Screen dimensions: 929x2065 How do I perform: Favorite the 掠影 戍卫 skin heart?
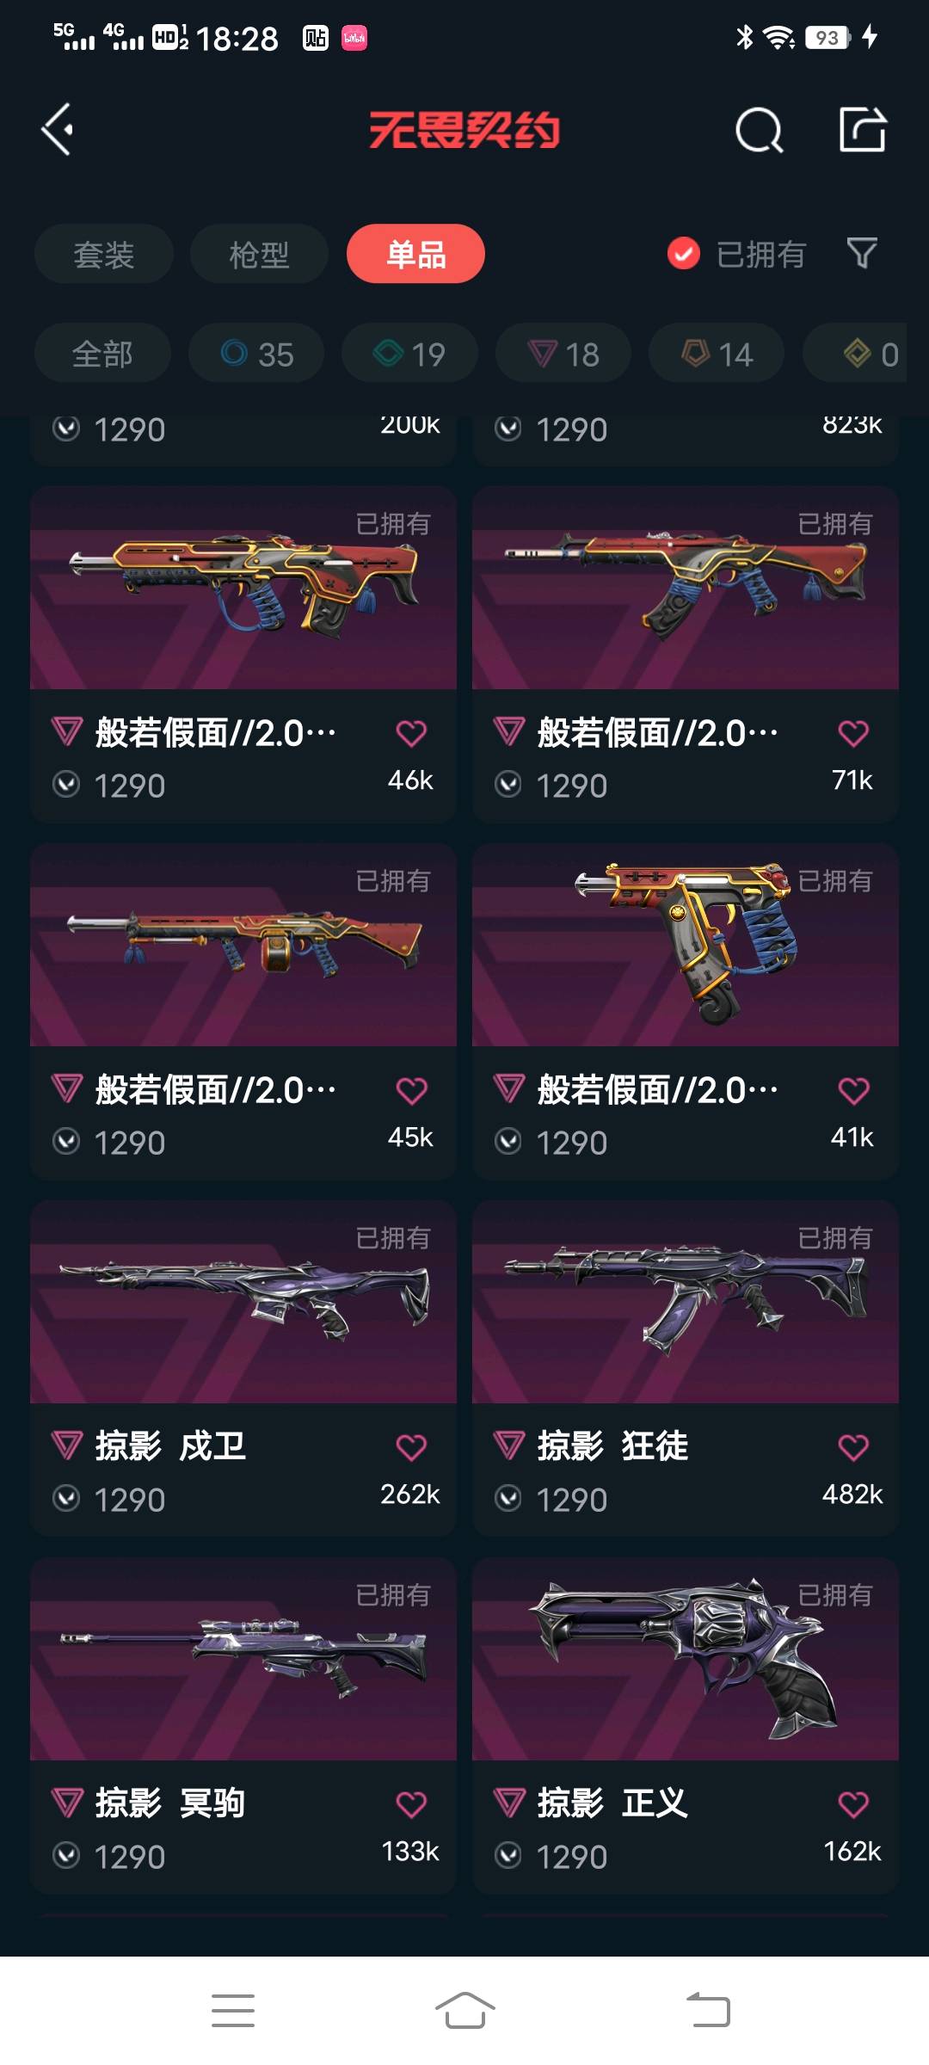(x=411, y=1447)
